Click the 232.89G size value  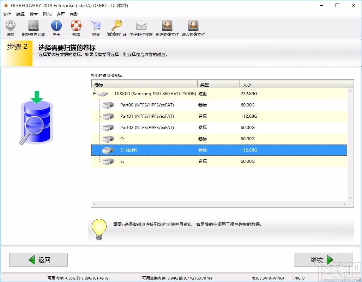click(x=249, y=94)
